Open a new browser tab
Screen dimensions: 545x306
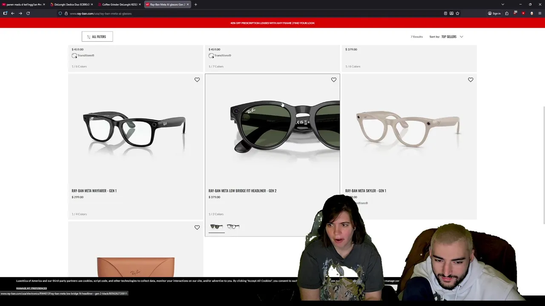tap(195, 4)
